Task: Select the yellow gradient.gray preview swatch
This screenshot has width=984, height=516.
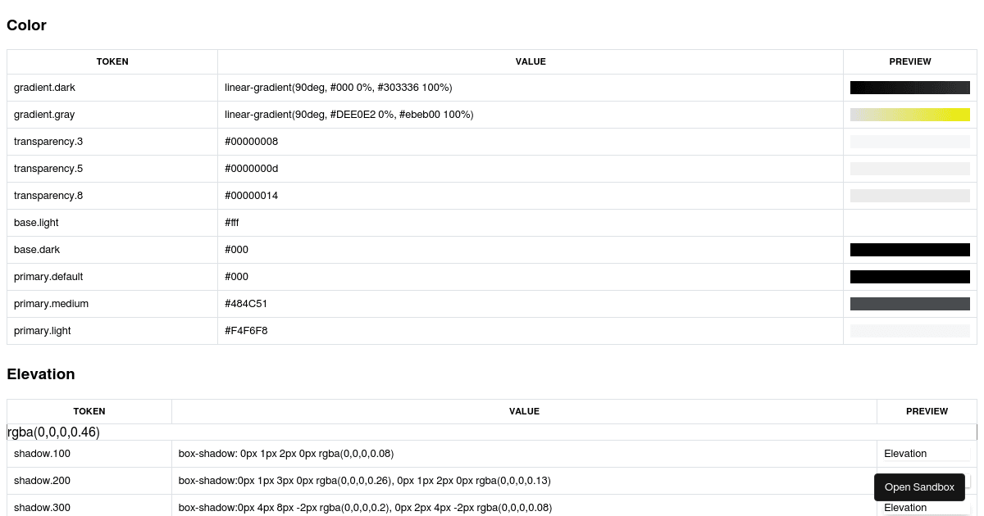Action: click(910, 115)
